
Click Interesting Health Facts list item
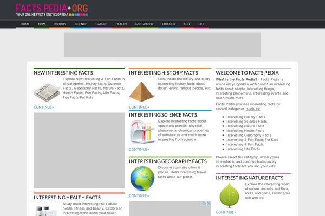click(245, 131)
